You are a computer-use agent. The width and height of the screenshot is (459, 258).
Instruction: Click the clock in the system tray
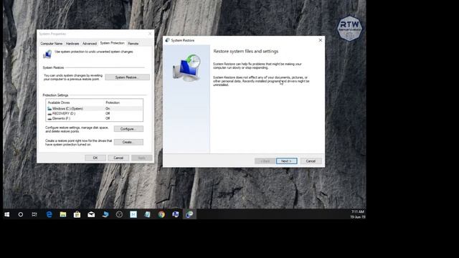(357, 214)
